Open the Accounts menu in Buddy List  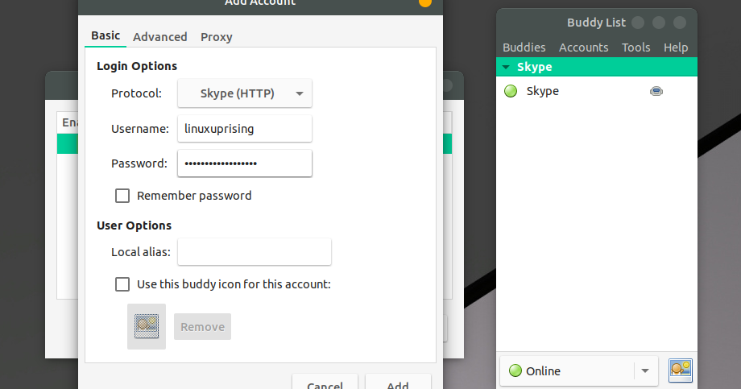pyautogui.click(x=583, y=48)
